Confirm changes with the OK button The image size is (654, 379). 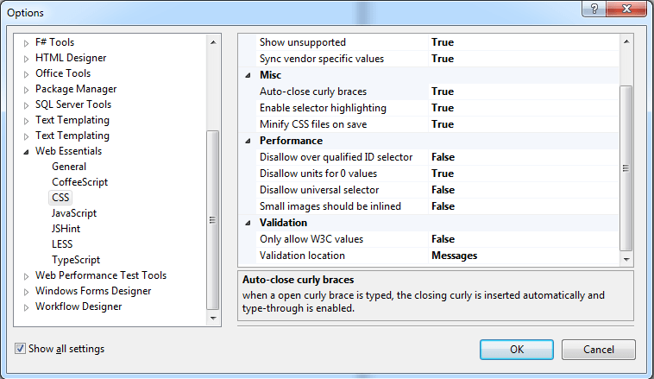(x=516, y=350)
